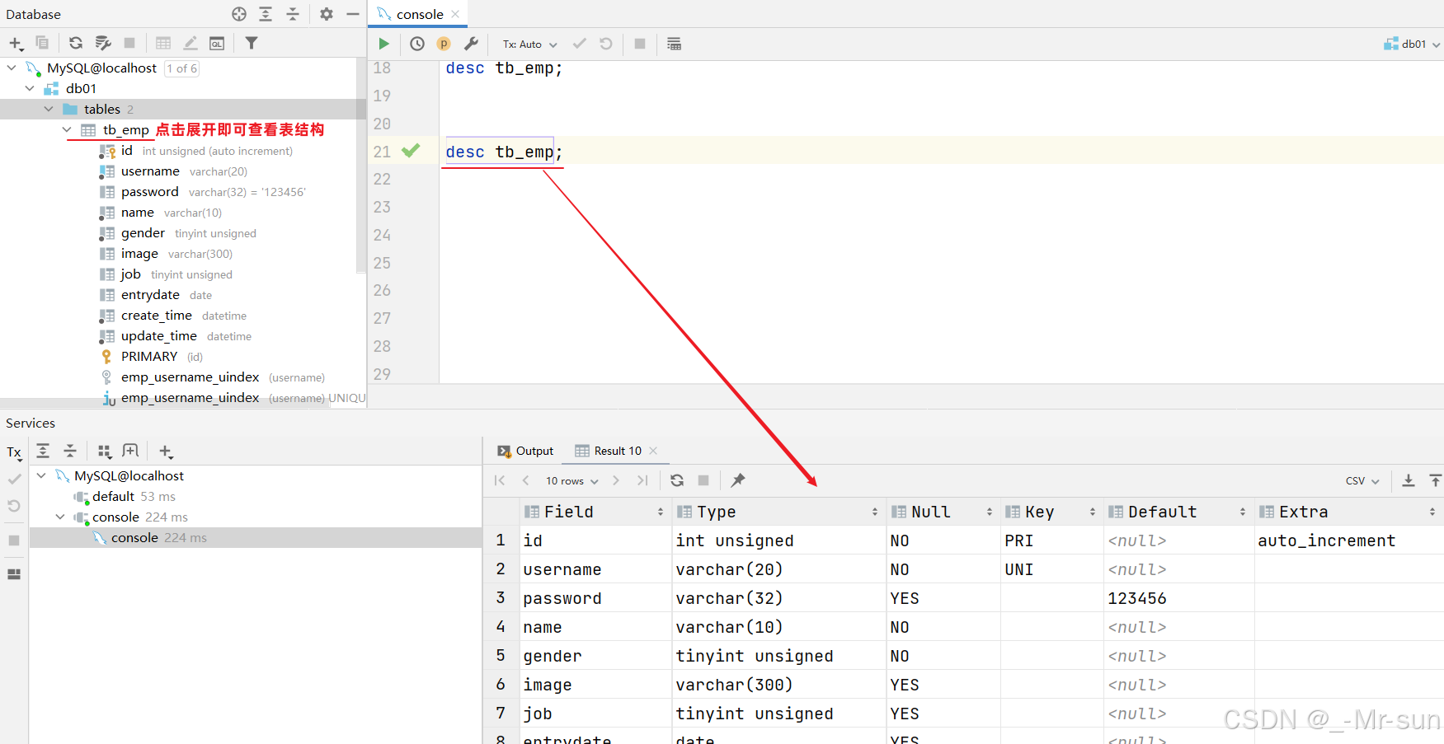
Task: Place cursor on line 21 desc tb_emp statement
Action: tap(504, 152)
